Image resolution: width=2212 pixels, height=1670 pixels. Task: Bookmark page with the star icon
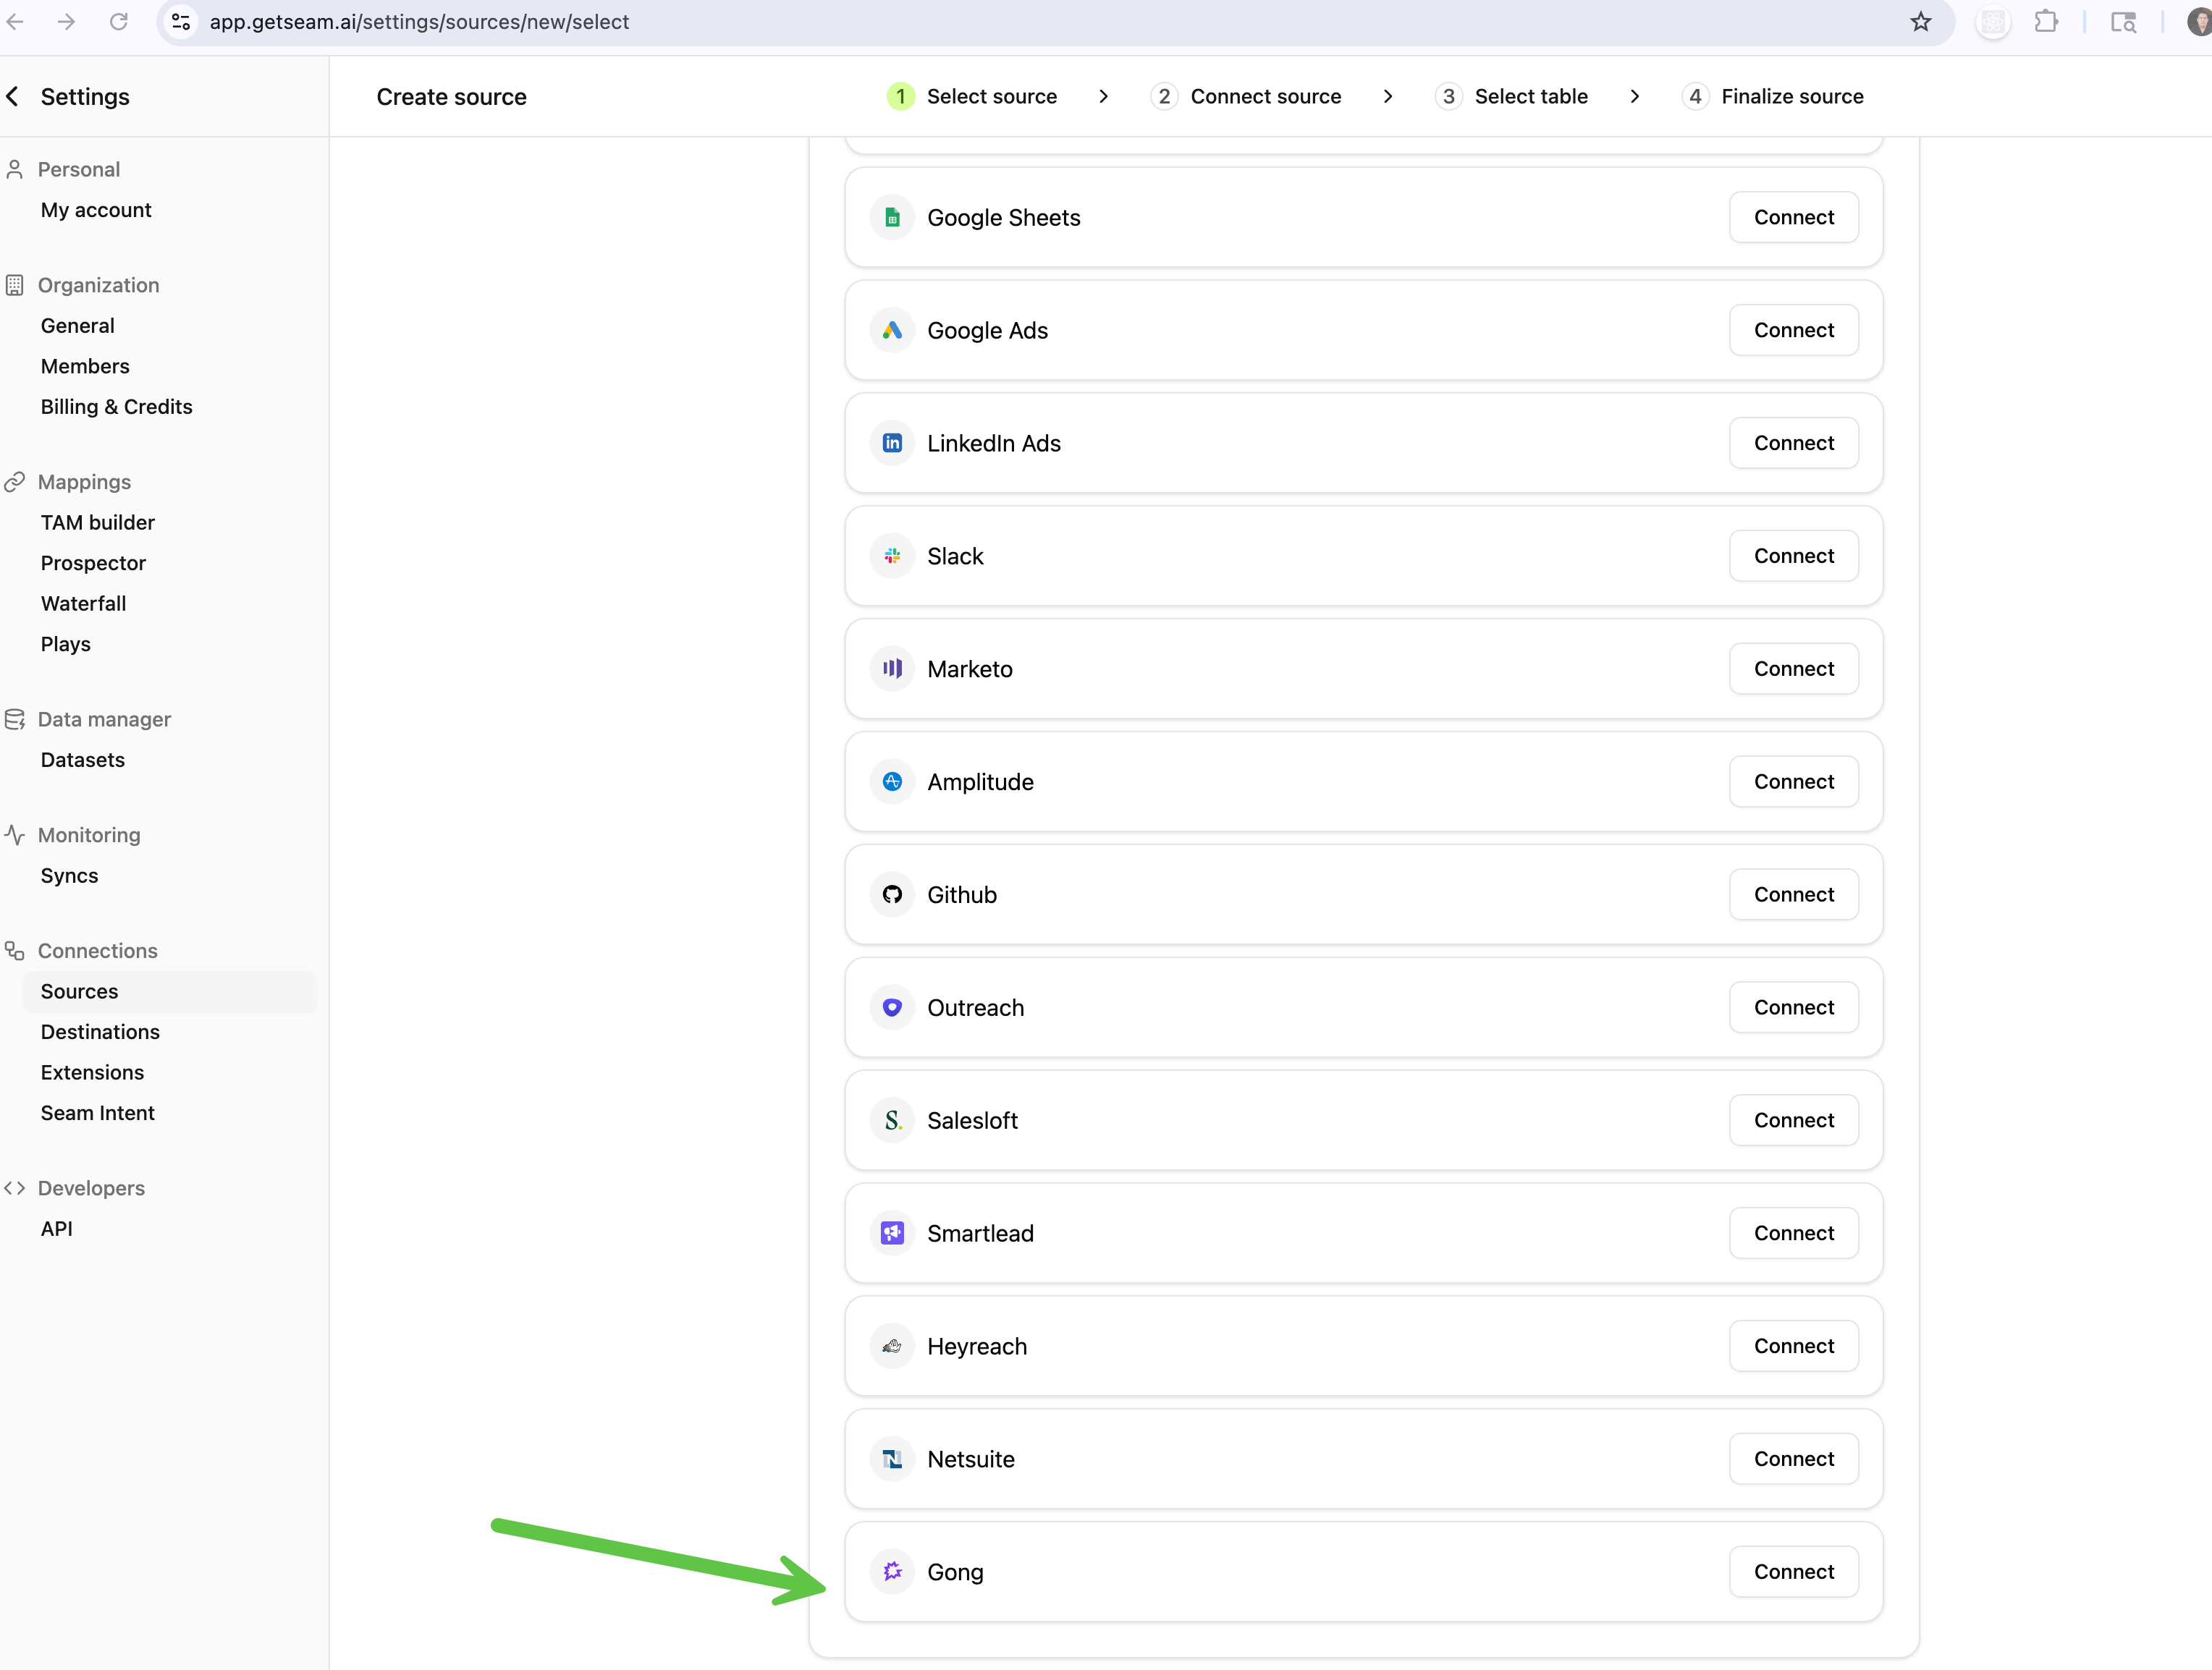click(x=1920, y=22)
